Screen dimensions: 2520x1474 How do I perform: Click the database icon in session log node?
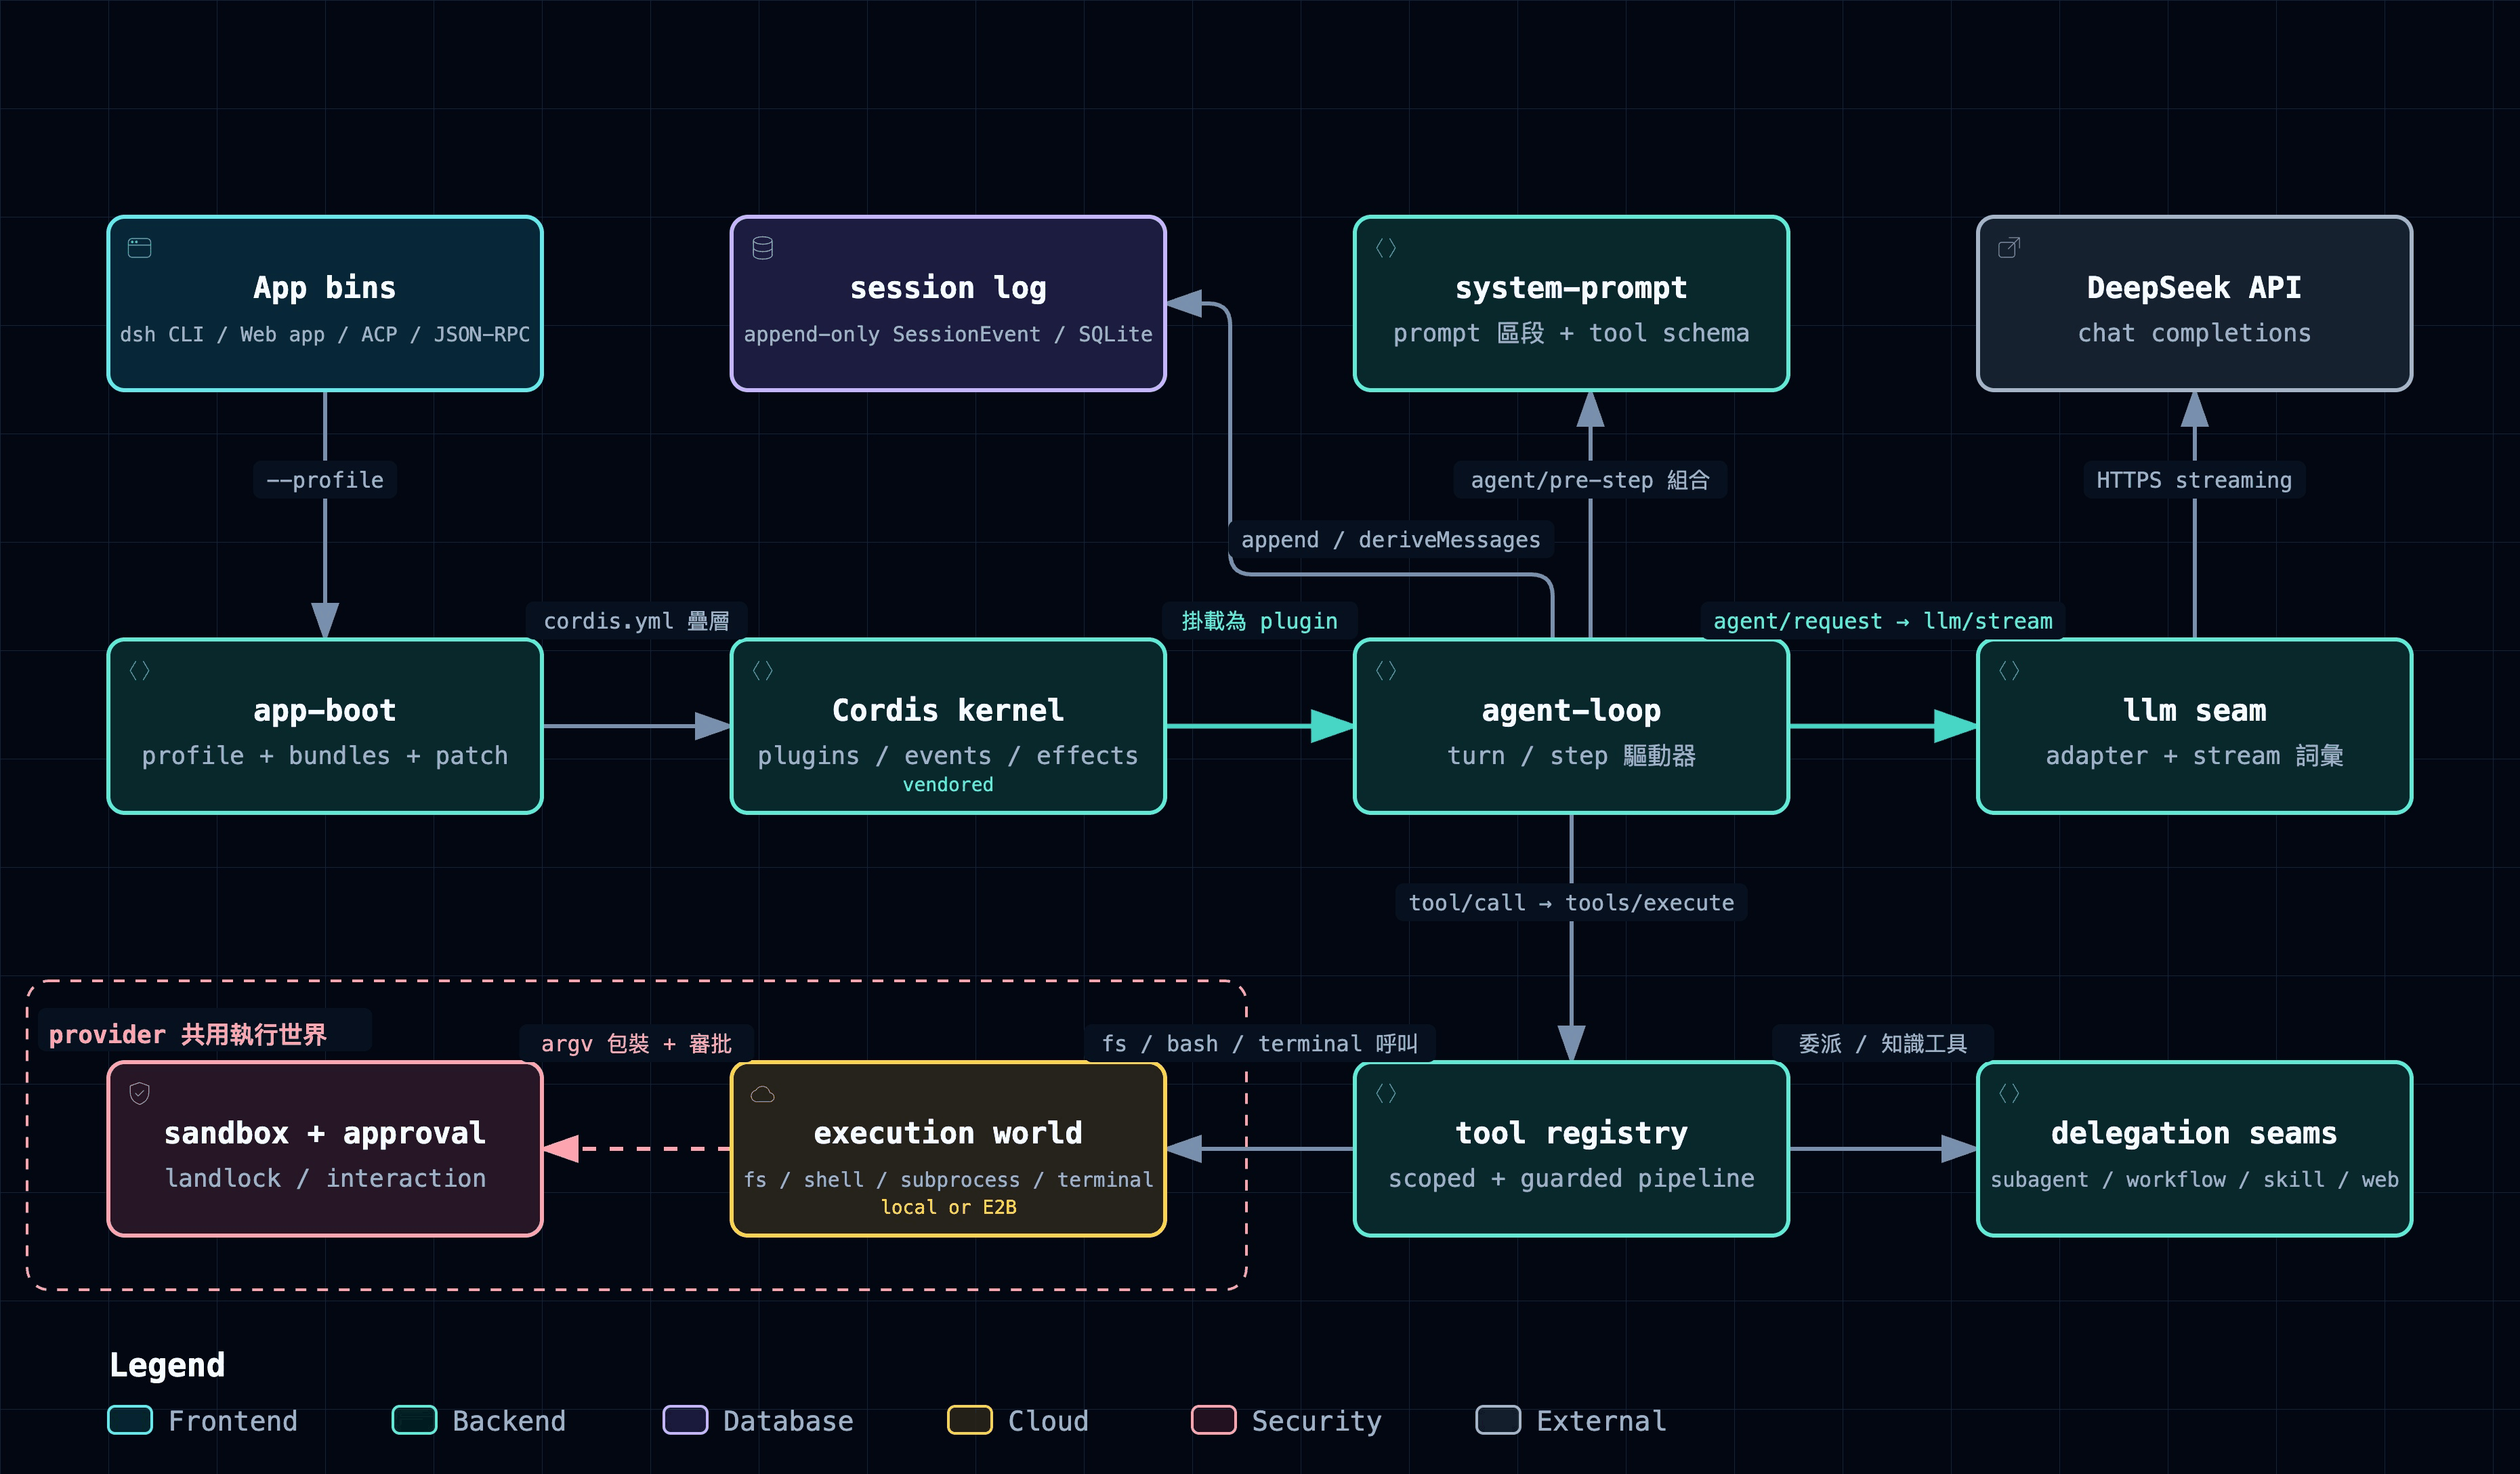[763, 248]
